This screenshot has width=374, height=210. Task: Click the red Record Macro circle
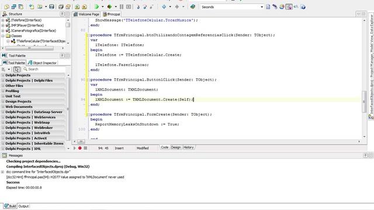pyautogui.click(x=79, y=148)
